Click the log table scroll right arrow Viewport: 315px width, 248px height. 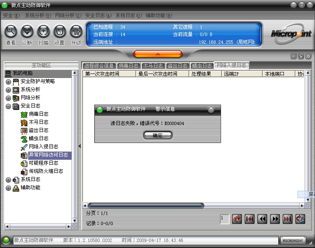click(302, 206)
